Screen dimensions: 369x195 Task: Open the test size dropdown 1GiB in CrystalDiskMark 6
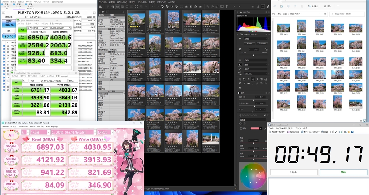[x=39, y=28]
